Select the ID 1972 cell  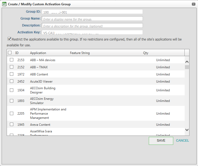point(21,74)
